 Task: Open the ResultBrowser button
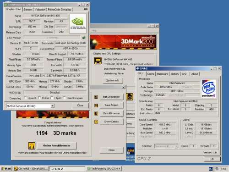tap(111, 113)
